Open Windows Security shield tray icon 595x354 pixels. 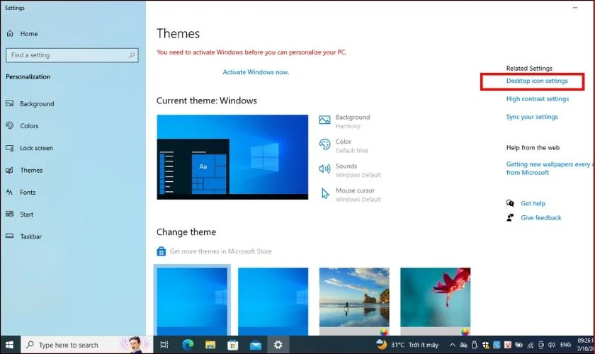[486, 345]
